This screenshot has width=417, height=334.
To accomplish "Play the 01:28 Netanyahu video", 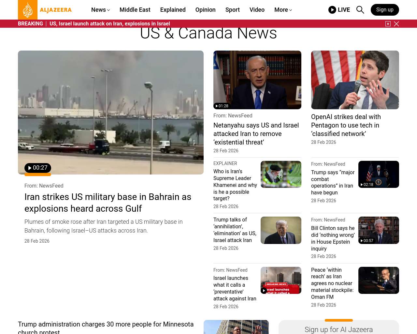I will click(222, 106).
